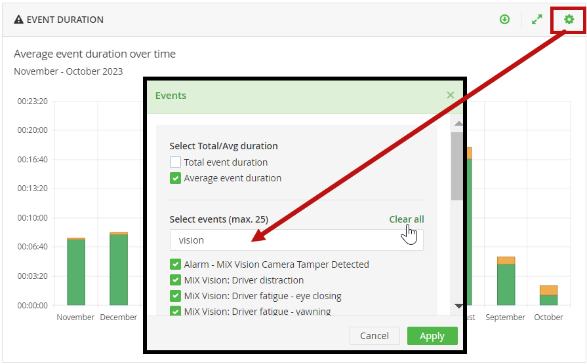Click the scrollbar down arrow in Events dialog
This screenshot has width=587, height=364.
coord(458,306)
